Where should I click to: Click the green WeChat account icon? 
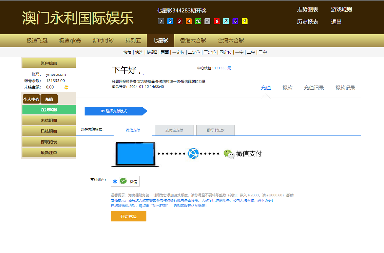point(123,181)
